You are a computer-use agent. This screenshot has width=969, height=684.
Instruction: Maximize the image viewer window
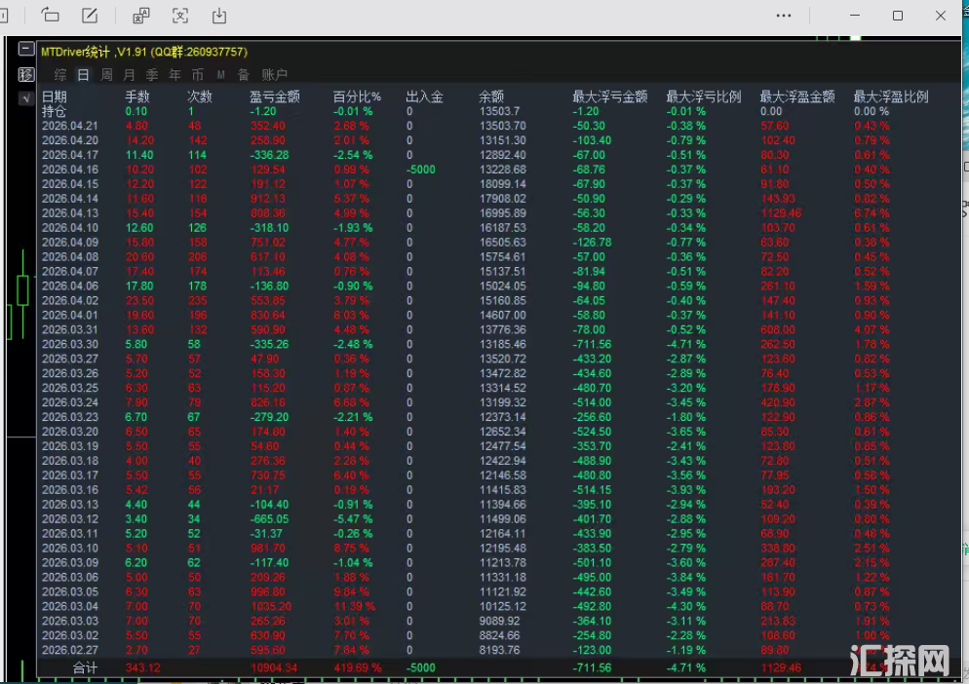[x=898, y=16]
